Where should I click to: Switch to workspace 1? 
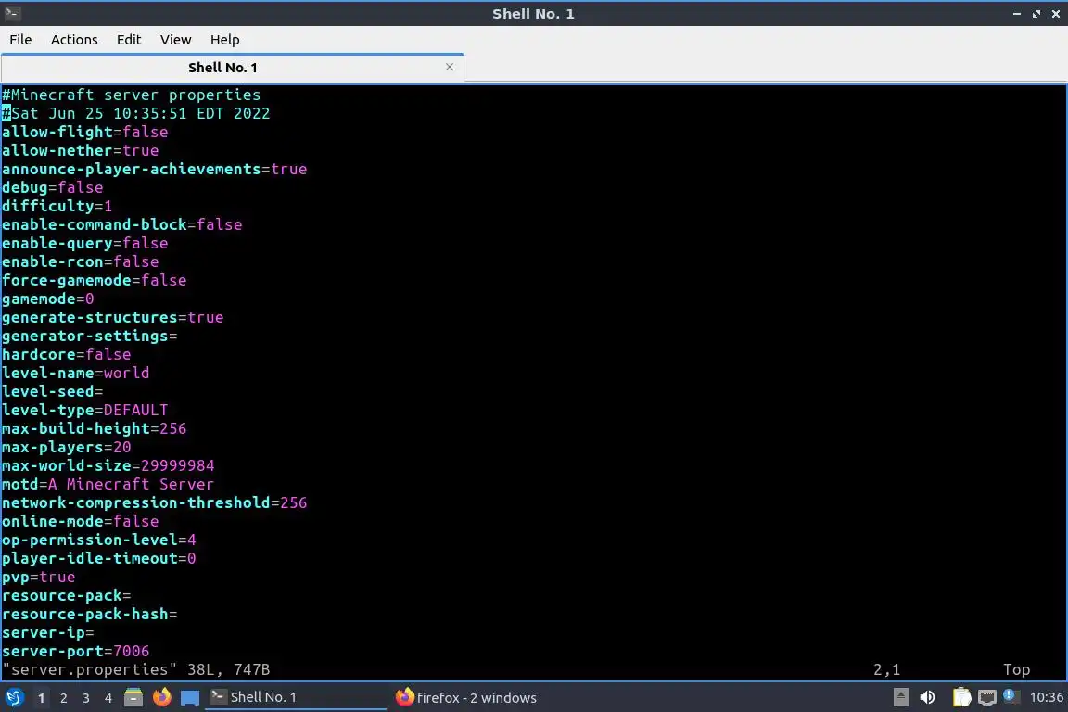coord(41,698)
